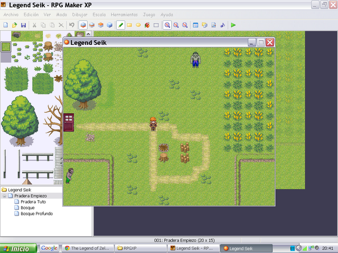
Task: Click the New Project toolbar icon
Action: point(6,25)
